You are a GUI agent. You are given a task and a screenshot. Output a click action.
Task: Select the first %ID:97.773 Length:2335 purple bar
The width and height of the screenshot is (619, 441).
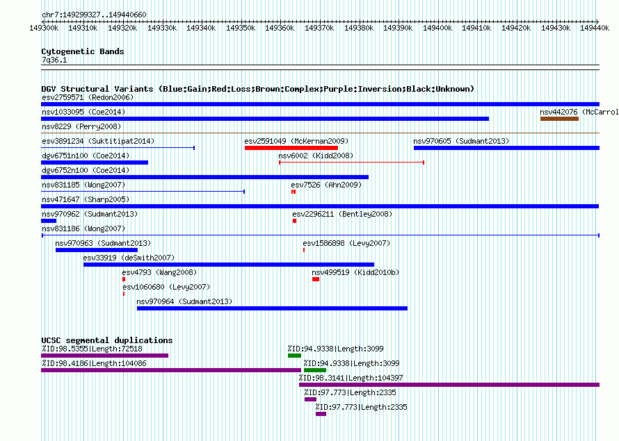tap(310, 399)
